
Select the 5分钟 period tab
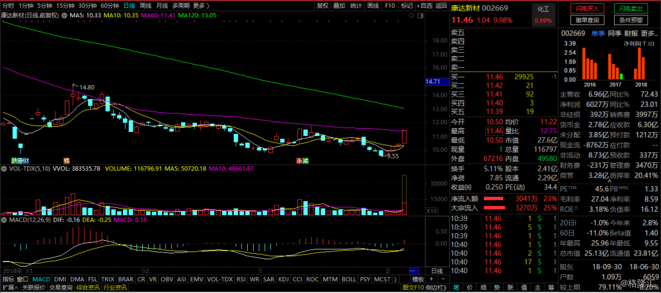click(45, 5)
